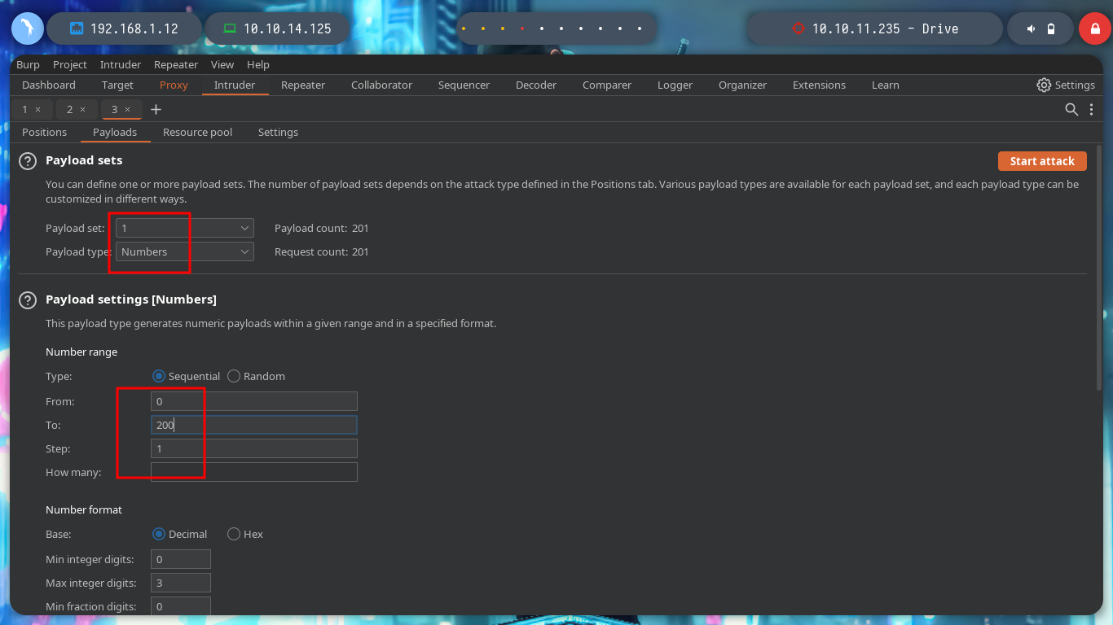The image size is (1113, 625).
Task: Switch to the Logger tab
Action: coord(675,85)
